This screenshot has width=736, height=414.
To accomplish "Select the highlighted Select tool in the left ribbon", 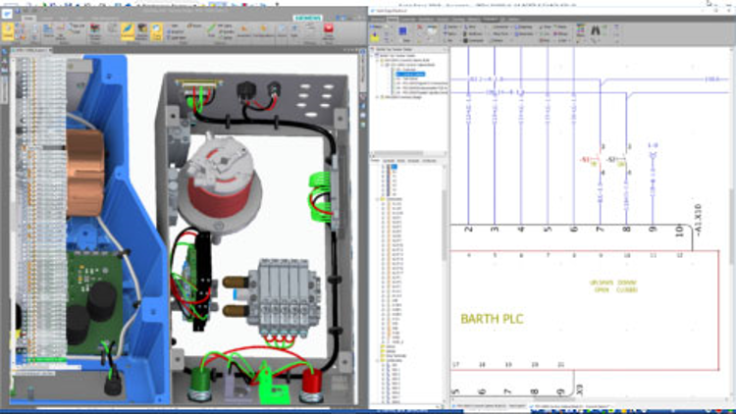I will click(x=8, y=31).
